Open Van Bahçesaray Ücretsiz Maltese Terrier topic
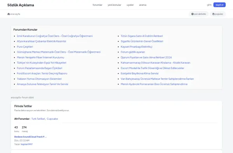This screenshot has width=233, height=153. click(157, 79)
